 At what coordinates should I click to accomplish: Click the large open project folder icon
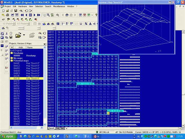click(18, 36)
